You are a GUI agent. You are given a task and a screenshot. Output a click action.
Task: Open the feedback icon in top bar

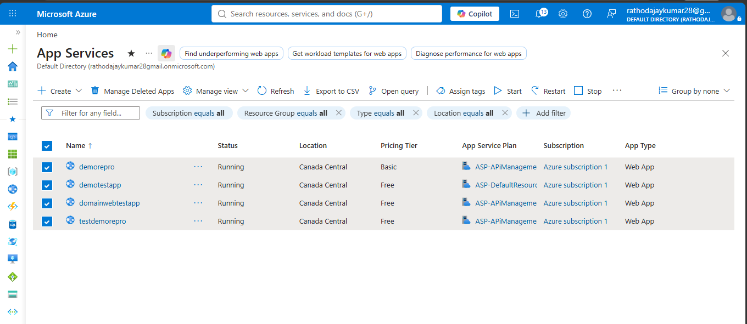[611, 14]
